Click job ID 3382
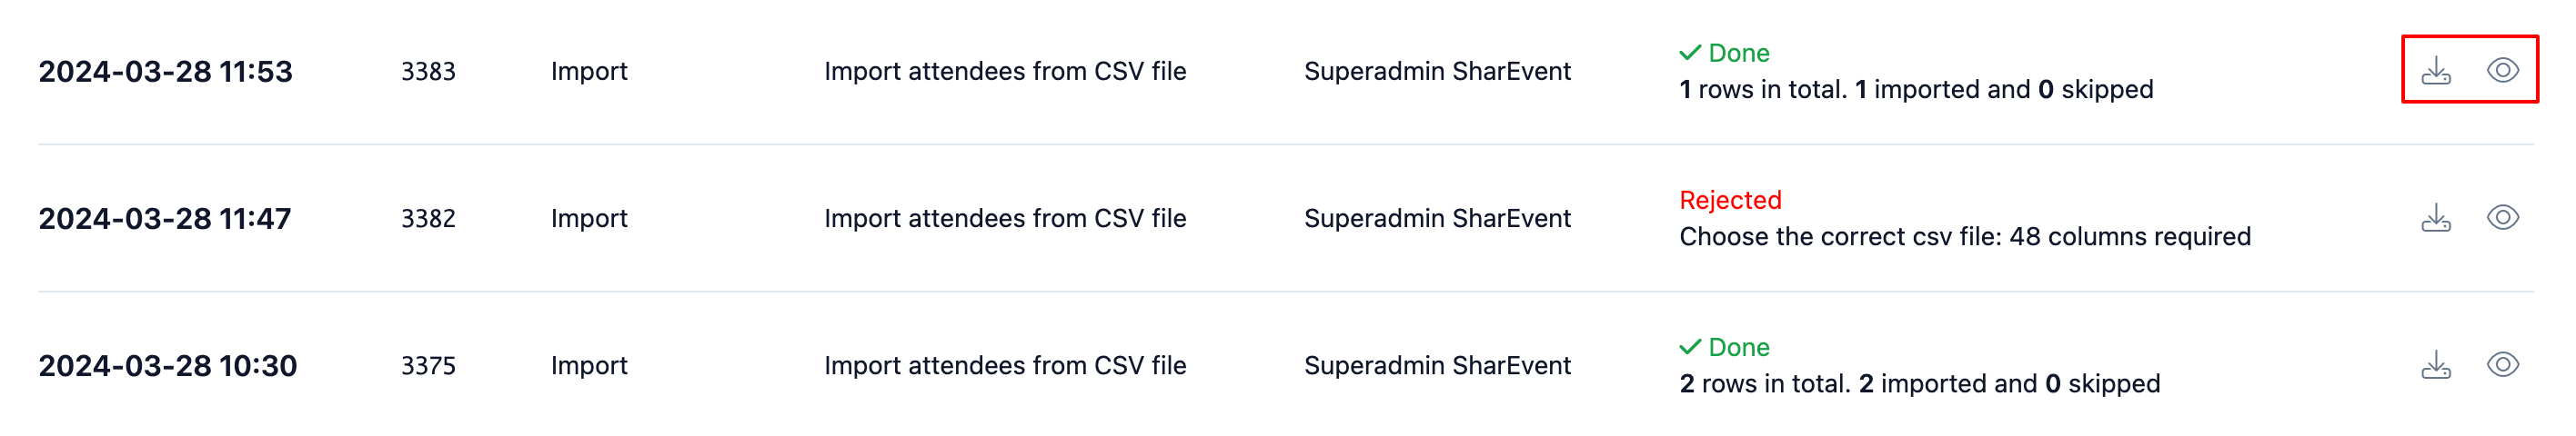The height and width of the screenshot is (436, 2576). (428, 219)
